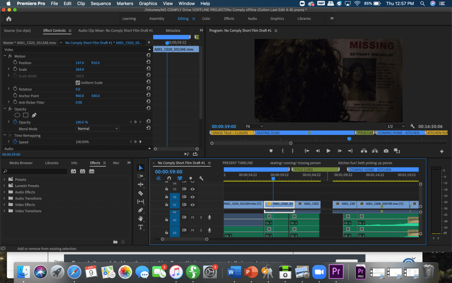The image size is (452, 283).
Task: Uncheck the Uniform Scale checkbox
Action: [78, 83]
